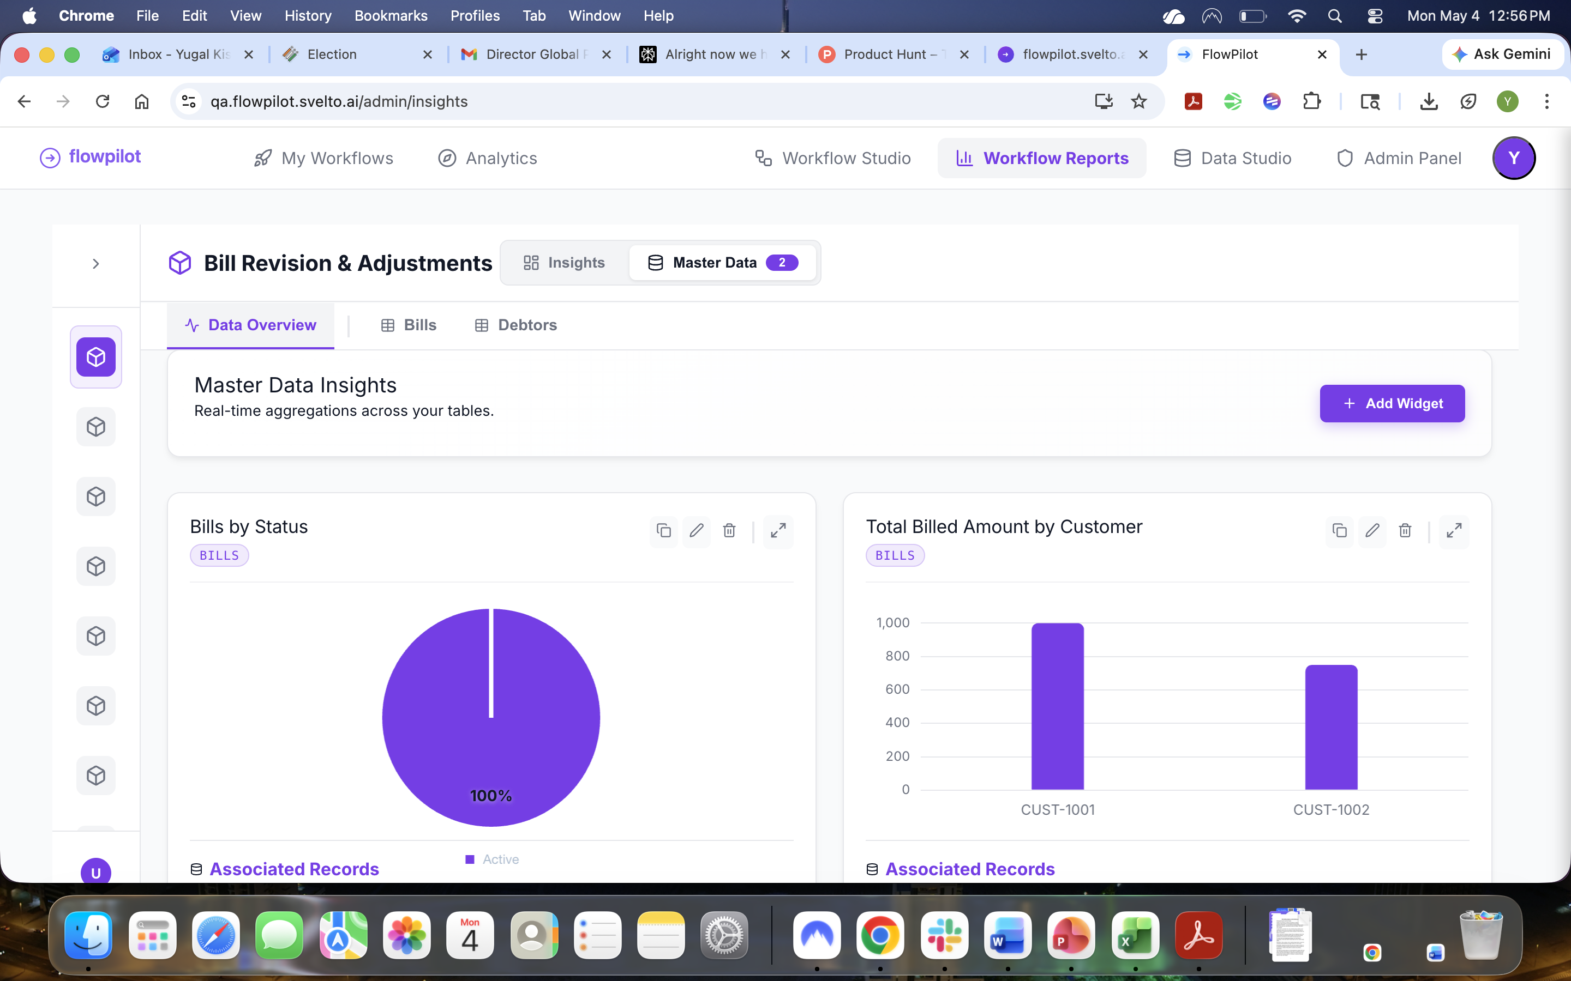The height and width of the screenshot is (981, 1571).
Task: Delete the Total Billed Amount by Customer widget
Action: point(1405,531)
